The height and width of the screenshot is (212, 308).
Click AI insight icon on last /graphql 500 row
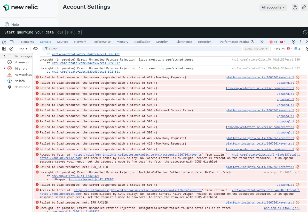click(x=298, y=185)
